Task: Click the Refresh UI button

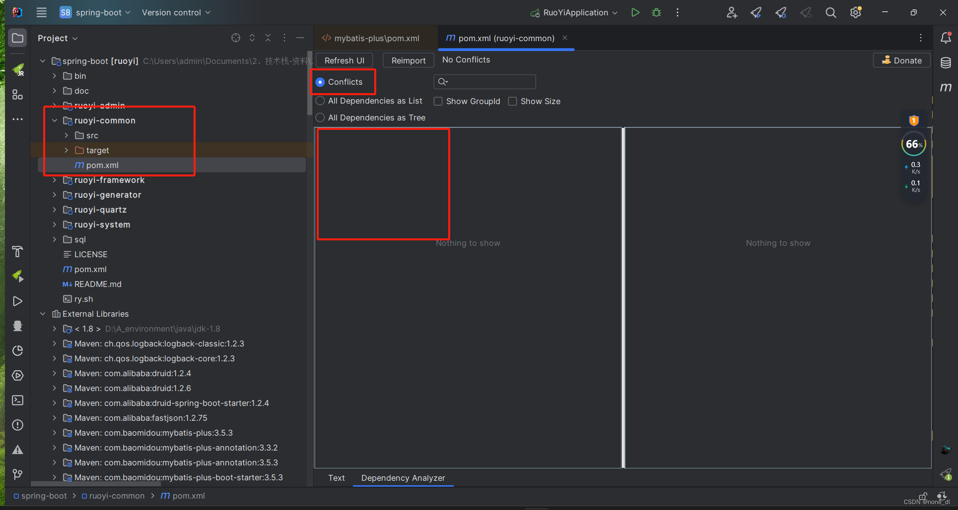Action: pos(343,60)
